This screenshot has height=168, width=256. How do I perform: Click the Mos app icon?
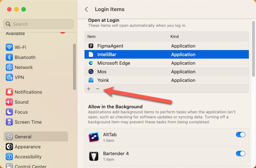click(91, 71)
